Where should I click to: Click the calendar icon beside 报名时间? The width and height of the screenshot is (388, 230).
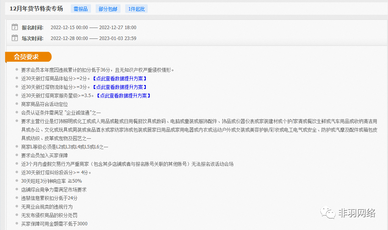coord(15,27)
